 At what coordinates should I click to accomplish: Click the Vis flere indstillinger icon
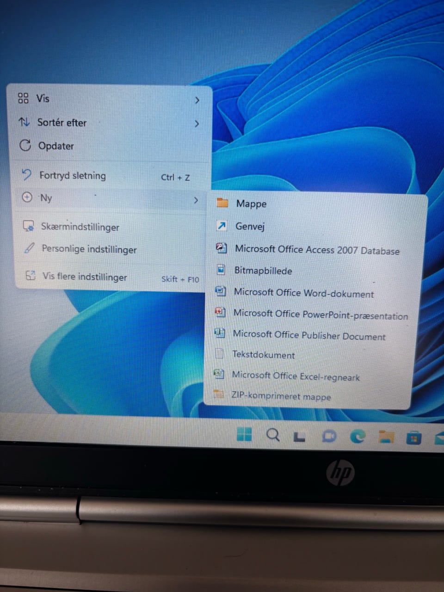pos(31,275)
